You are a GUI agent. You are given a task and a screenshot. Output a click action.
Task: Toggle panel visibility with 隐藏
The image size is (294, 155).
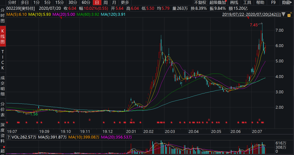287,3
